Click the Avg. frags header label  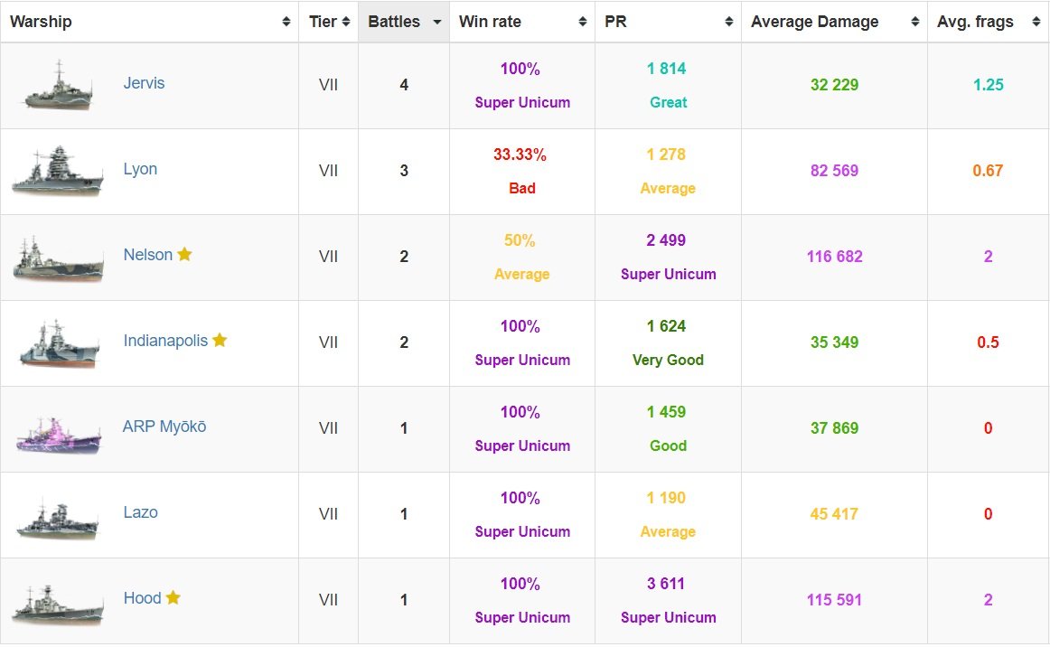tap(975, 22)
